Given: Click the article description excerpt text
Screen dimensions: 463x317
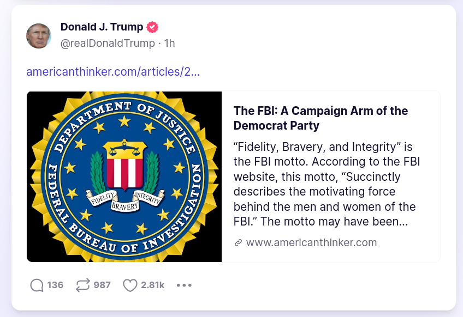Looking at the screenshot, I should 325,185.
